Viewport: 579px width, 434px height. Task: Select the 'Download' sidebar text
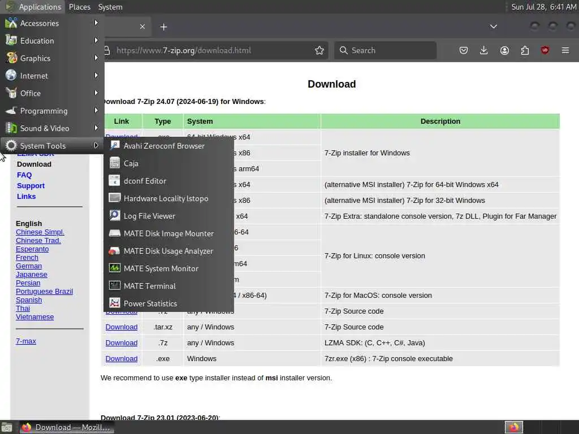(34, 164)
